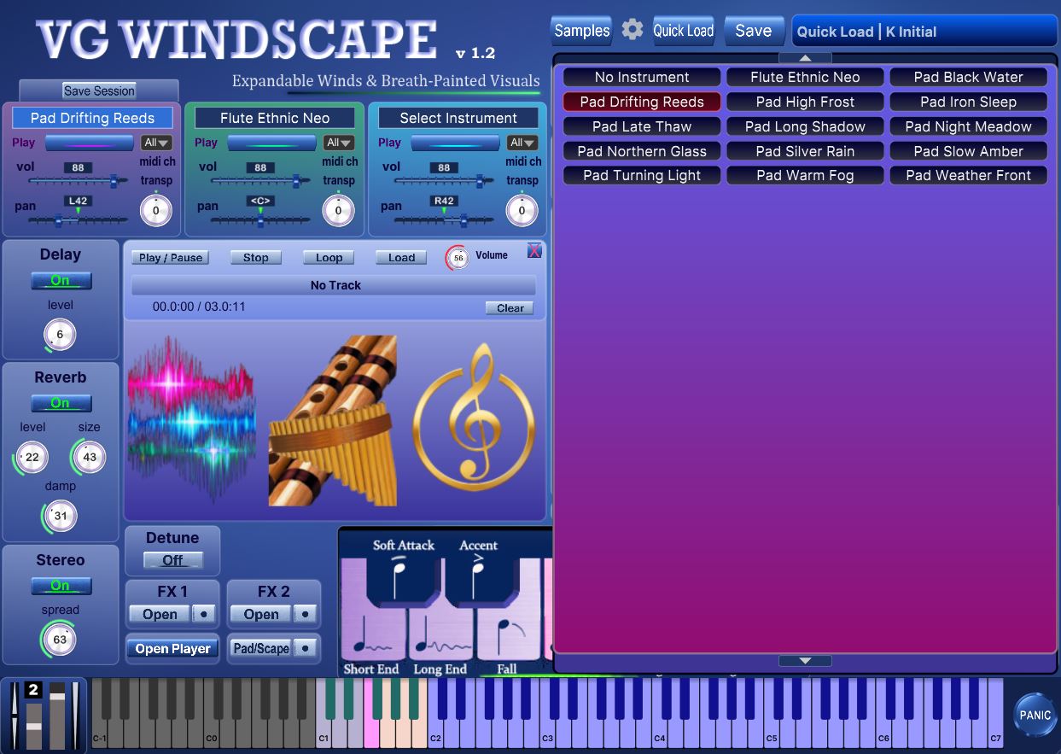Open settings gear icon next to Samples
Viewport: 1061px width, 754px height.
tap(632, 30)
